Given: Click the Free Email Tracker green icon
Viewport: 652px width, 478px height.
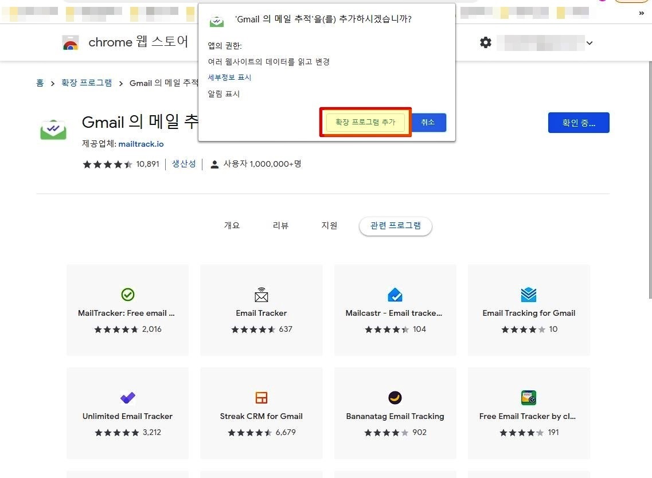Looking at the screenshot, I should pyautogui.click(x=529, y=398).
